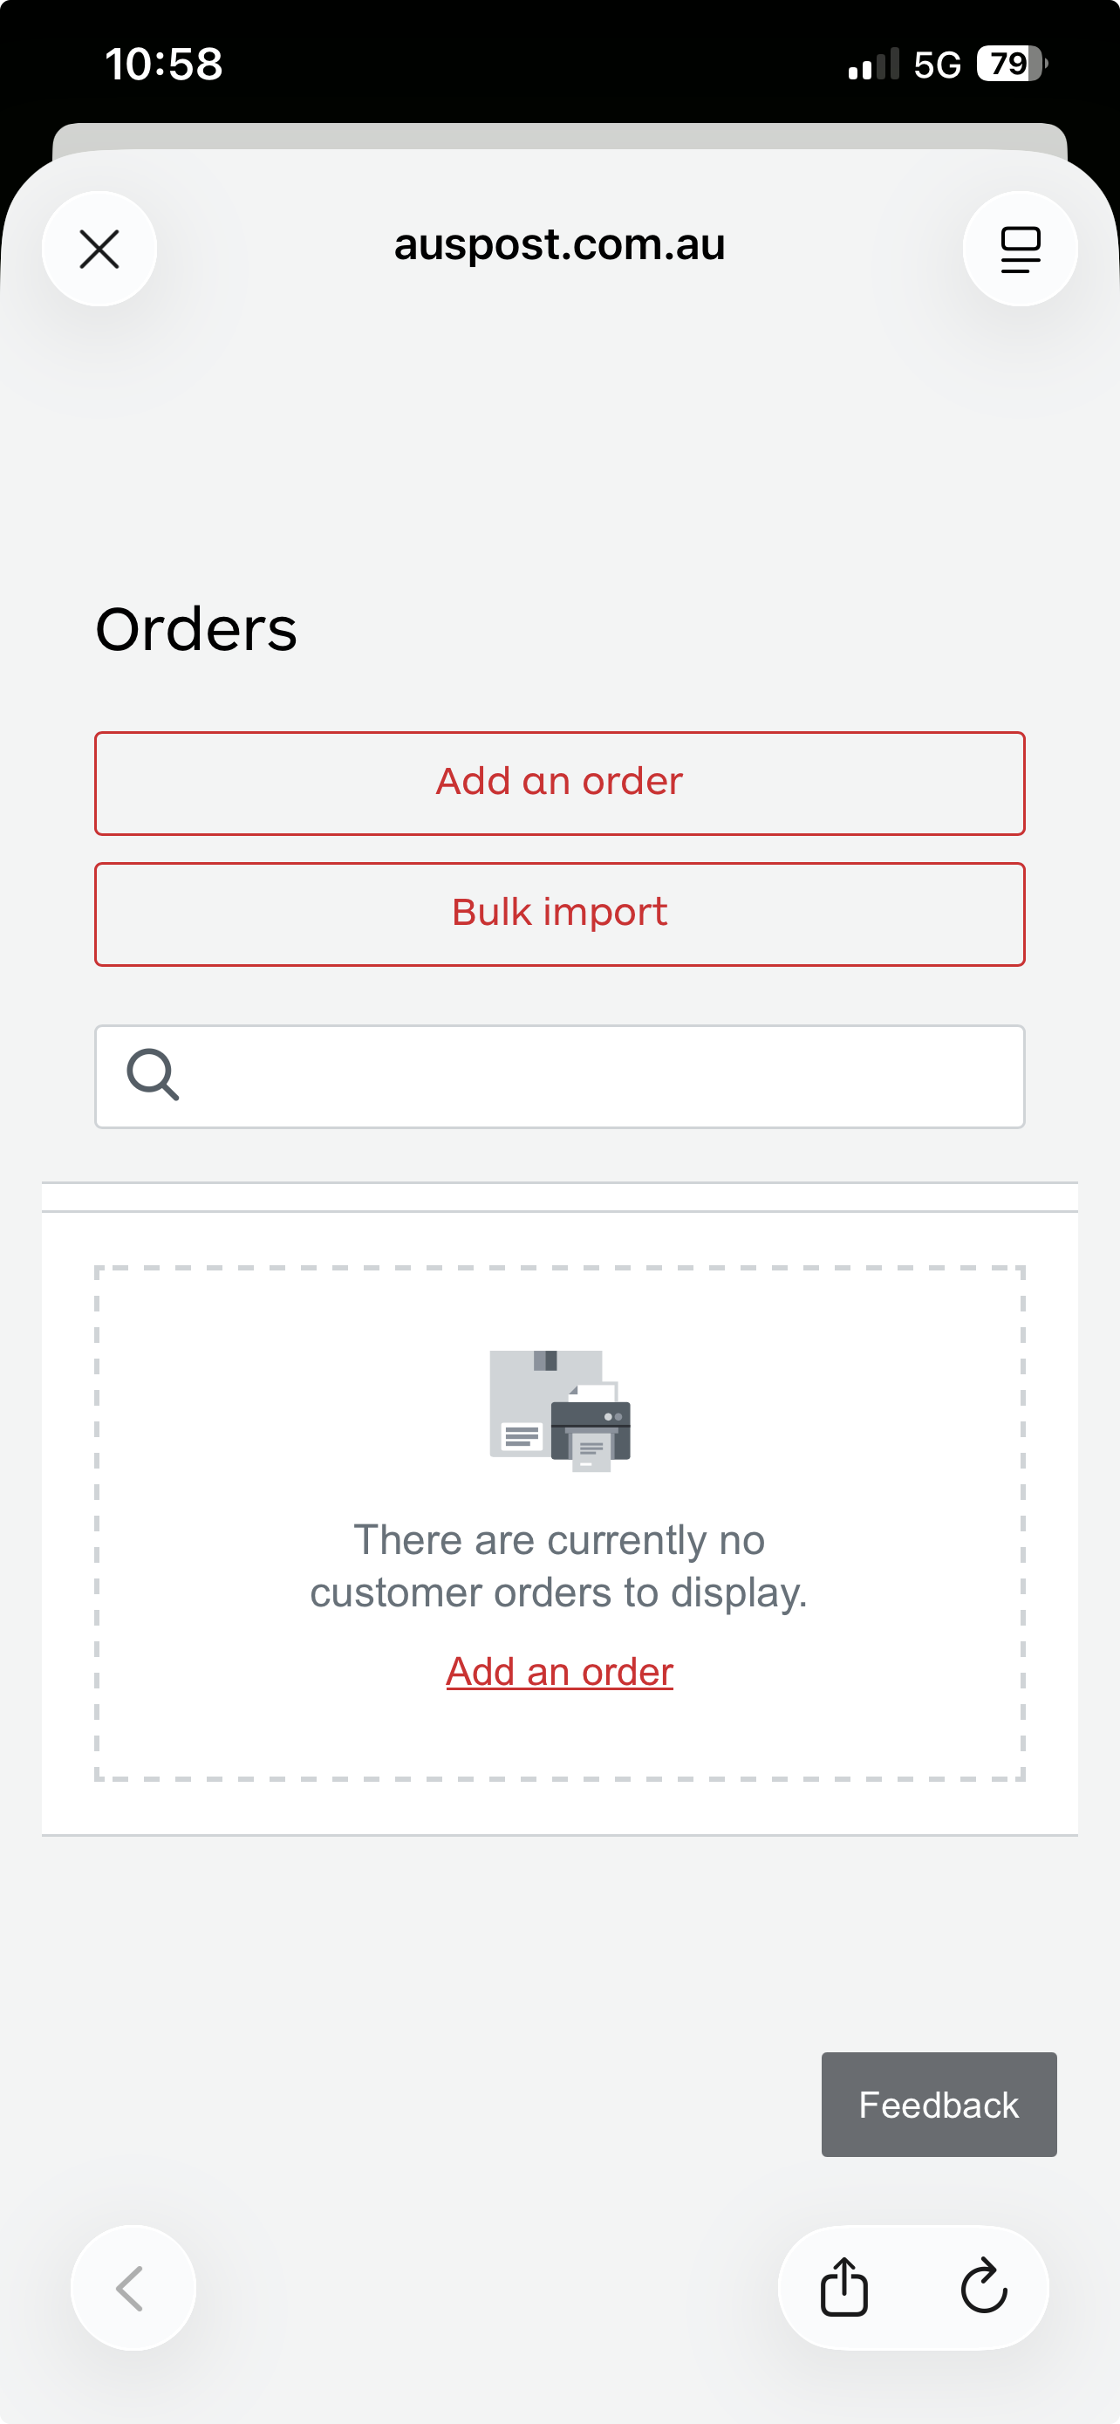Open the share sheet icon
The width and height of the screenshot is (1120, 2424).
click(x=843, y=2288)
